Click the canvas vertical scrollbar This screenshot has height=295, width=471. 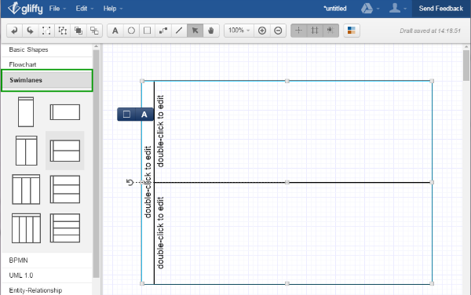click(466, 65)
